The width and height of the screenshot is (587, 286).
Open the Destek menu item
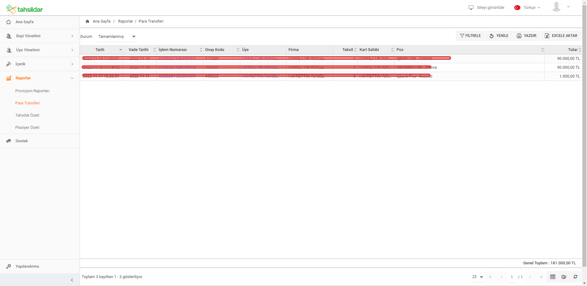40,141
